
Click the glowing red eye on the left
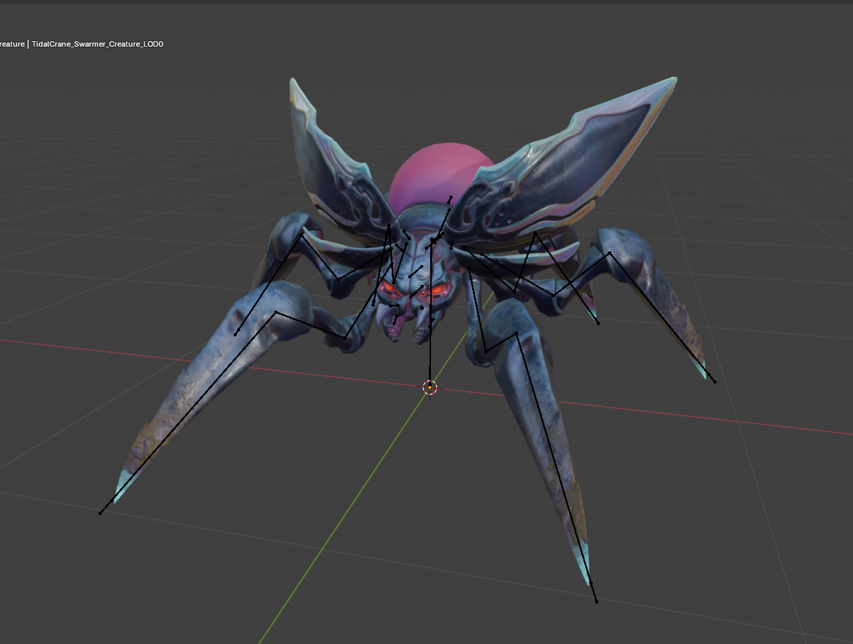[388, 286]
